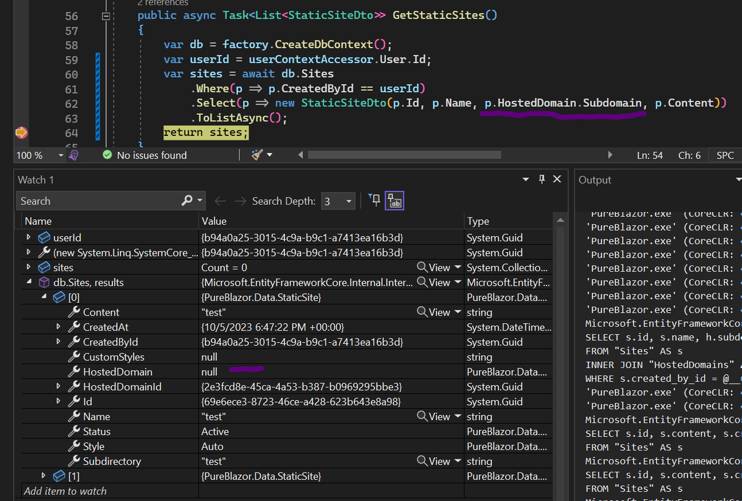Screen dimensions: 742x501
Task: Open the View visualizer for sites row
Action: 433,267
